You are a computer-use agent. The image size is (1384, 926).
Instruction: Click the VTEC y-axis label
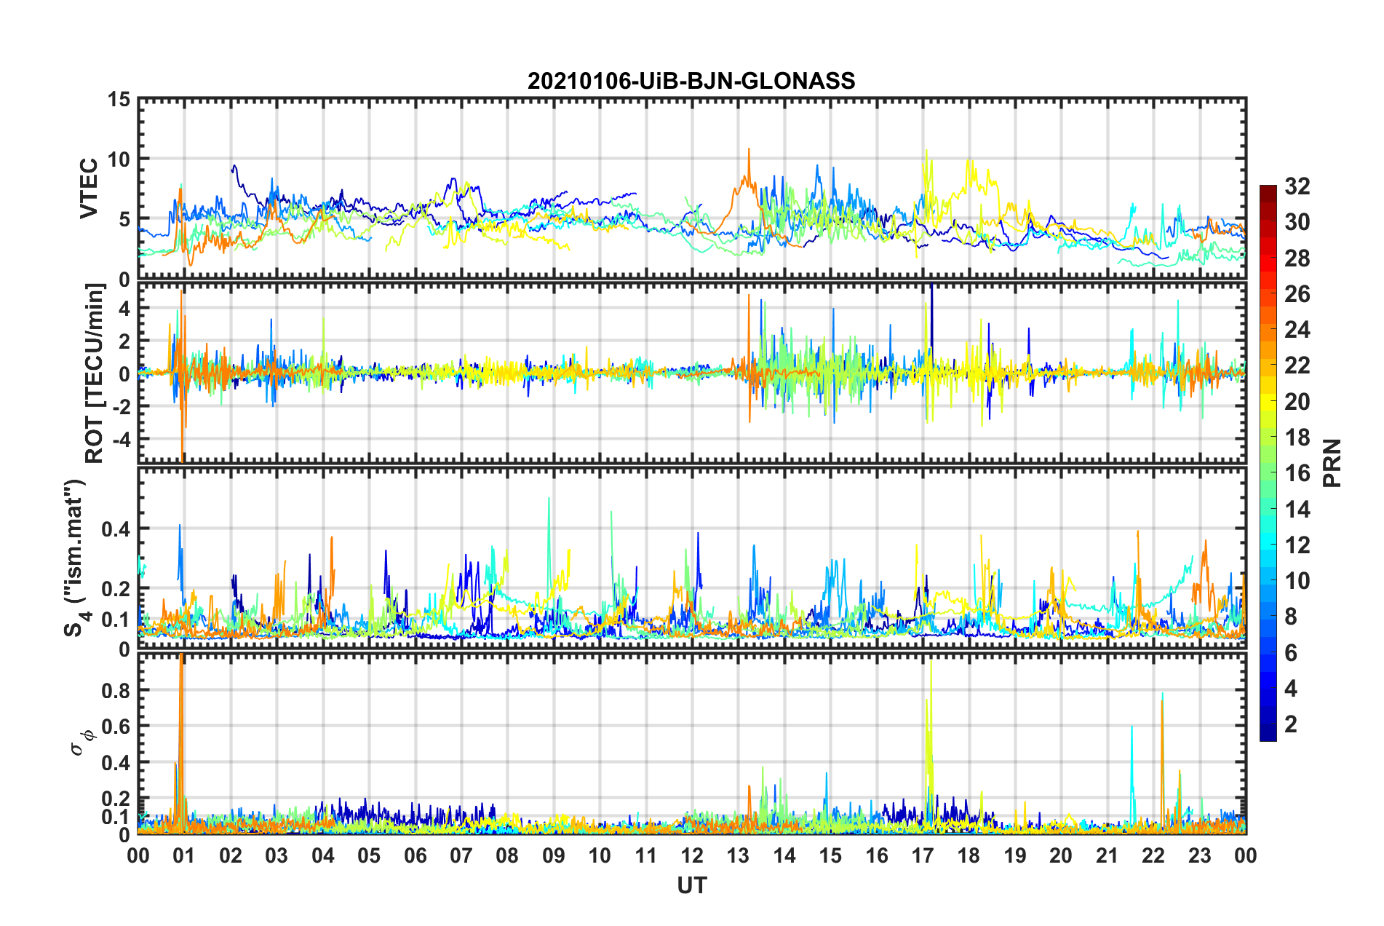(x=89, y=188)
